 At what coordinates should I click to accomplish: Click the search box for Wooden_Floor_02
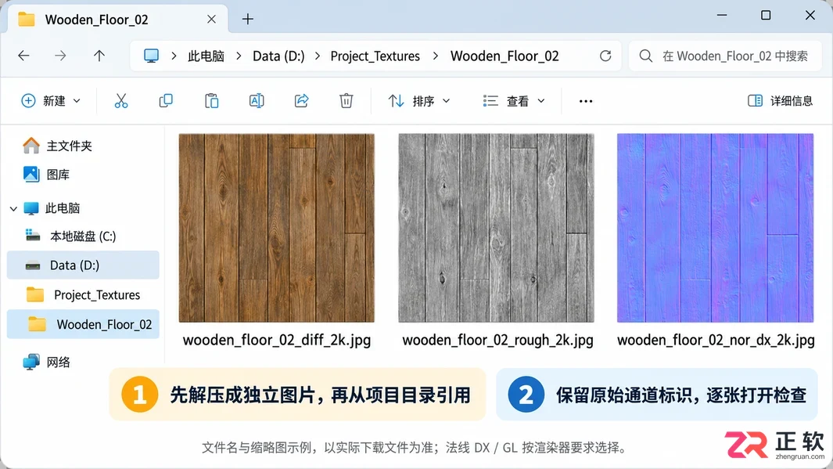[x=724, y=56]
